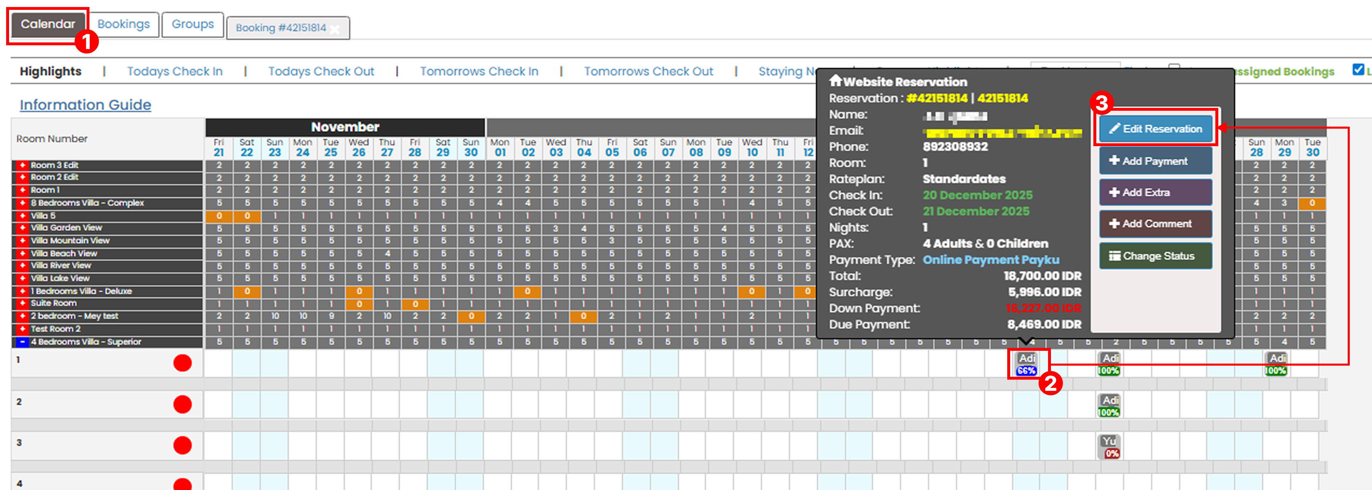
Task: Switch to the Calendar tab
Action: click(48, 24)
